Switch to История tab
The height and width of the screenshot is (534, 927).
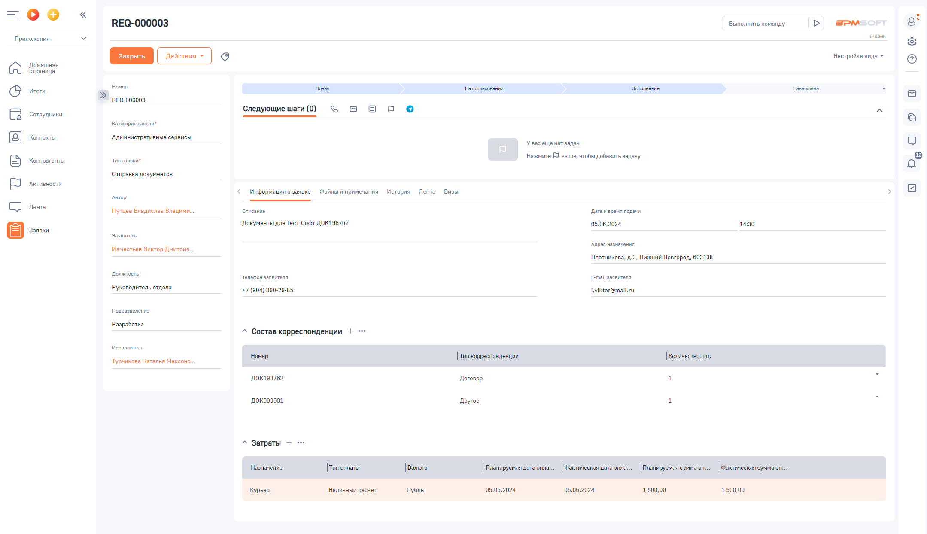click(398, 191)
